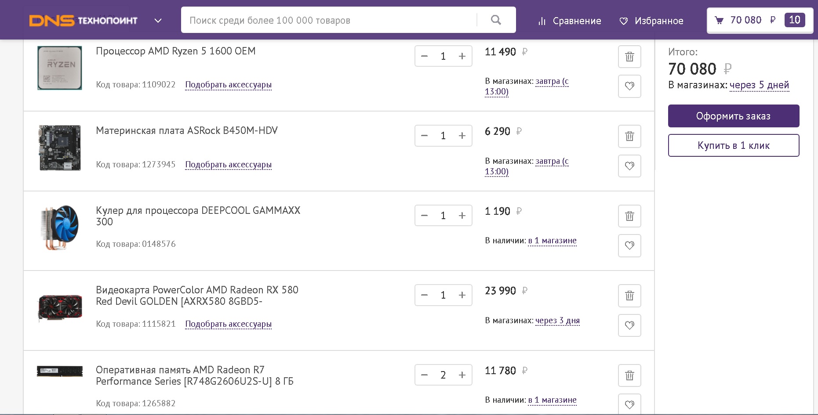Expand the dropdown chevron beside the DNS logo
The height and width of the screenshot is (415, 818).
pos(158,21)
